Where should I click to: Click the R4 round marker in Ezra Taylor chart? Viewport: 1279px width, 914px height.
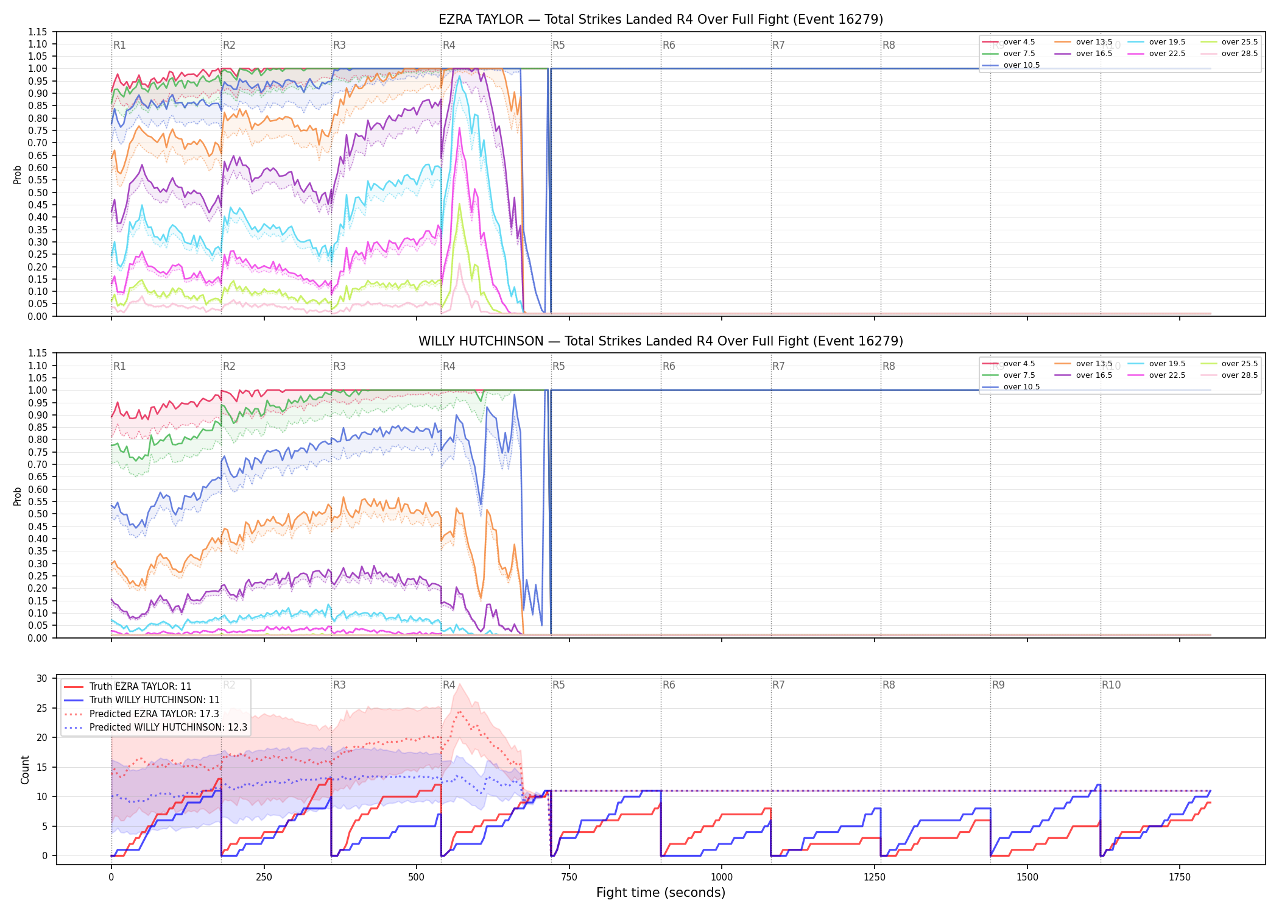pos(449,45)
